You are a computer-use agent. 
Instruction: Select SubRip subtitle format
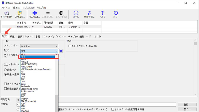coord(38,91)
